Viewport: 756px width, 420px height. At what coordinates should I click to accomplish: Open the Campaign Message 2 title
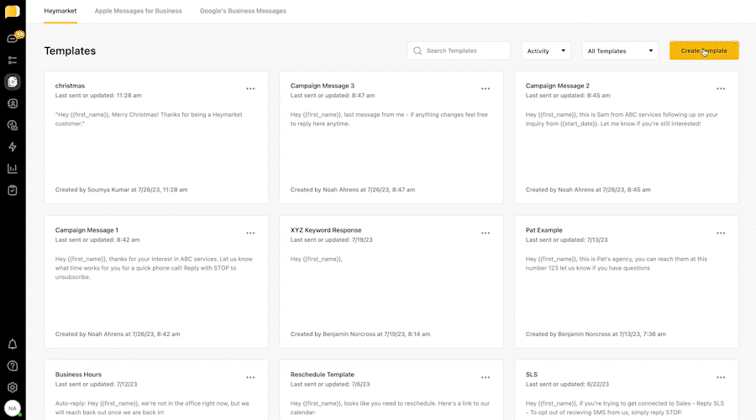click(558, 86)
